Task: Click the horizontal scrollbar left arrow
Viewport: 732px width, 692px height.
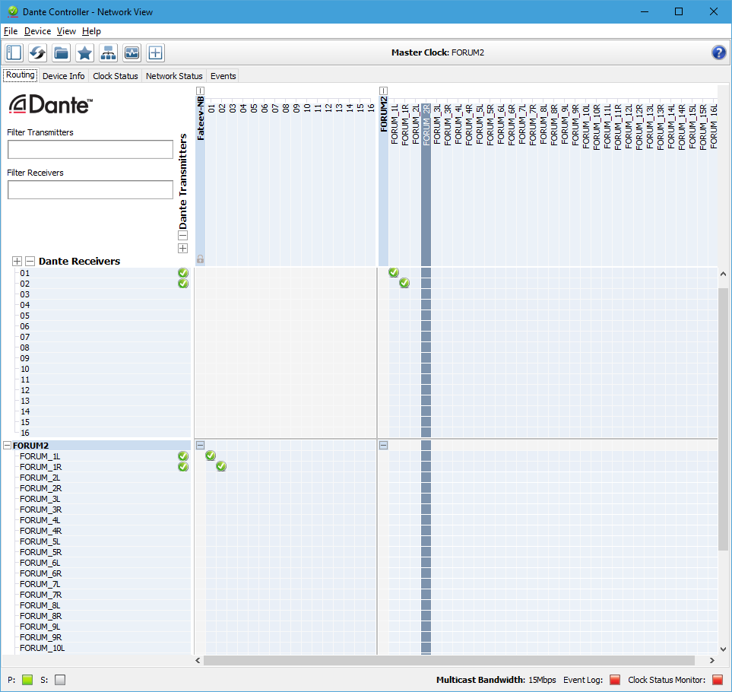Action: tap(198, 660)
